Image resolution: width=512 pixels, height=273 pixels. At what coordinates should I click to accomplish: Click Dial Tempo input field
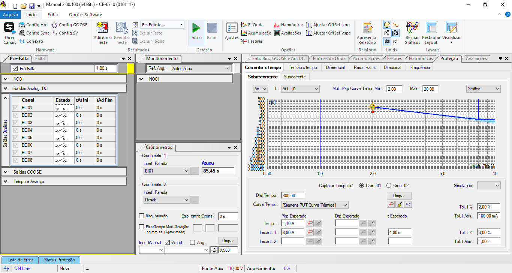pyautogui.click(x=293, y=195)
